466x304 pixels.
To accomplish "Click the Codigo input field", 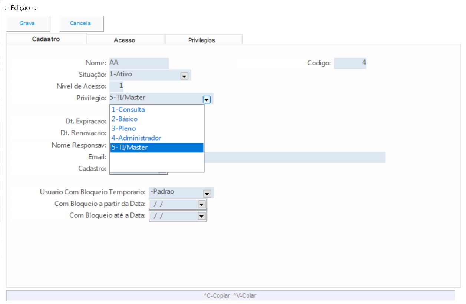I will [x=350, y=63].
